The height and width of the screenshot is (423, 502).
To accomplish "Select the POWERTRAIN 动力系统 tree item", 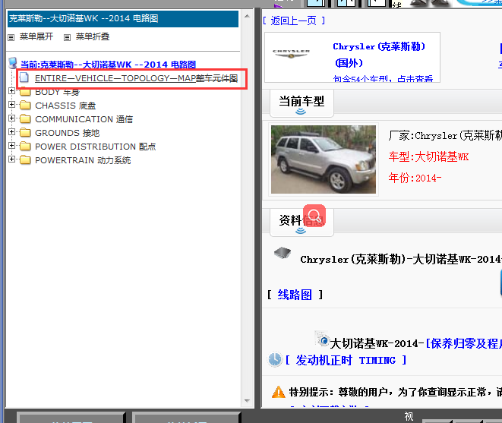I will tap(83, 160).
